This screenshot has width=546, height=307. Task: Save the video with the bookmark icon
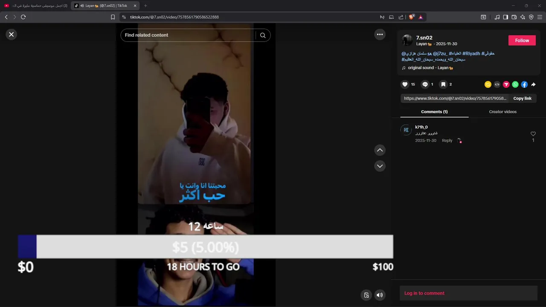tap(443, 84)
